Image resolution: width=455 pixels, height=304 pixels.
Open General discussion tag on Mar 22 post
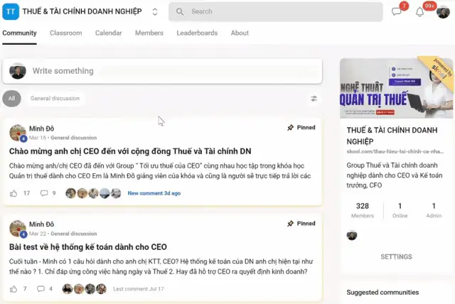click(74, 234)
